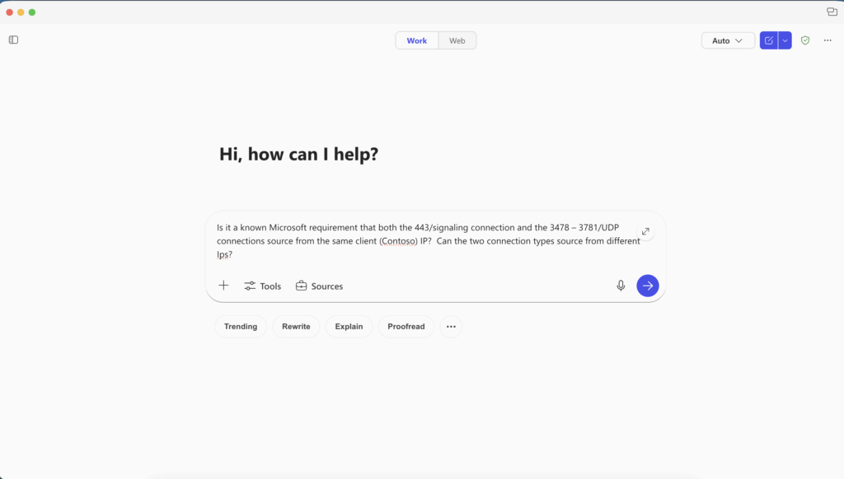Switch to the Web mode toggle
Screen dimensions: 844x479
457,40
